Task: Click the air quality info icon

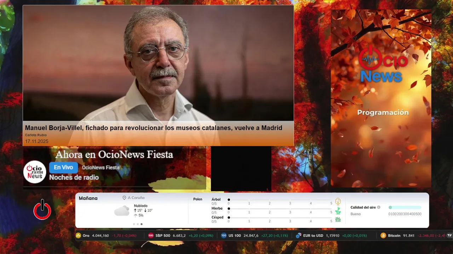Action: click(x=379, y=207)
